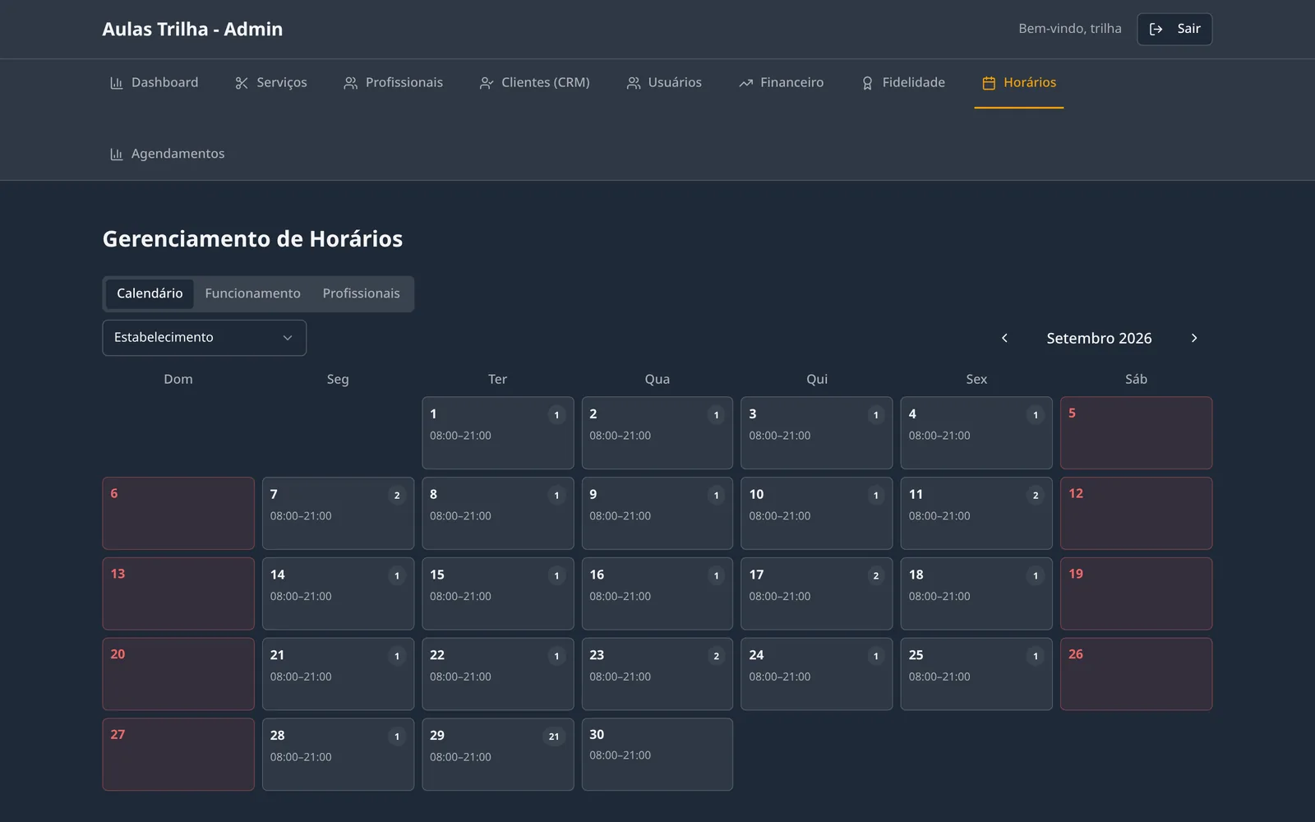Click the Clientes (CRM) user-check icon
Image resolution: width=1315 pixels, height=822 pixels.
pos(487,83)
